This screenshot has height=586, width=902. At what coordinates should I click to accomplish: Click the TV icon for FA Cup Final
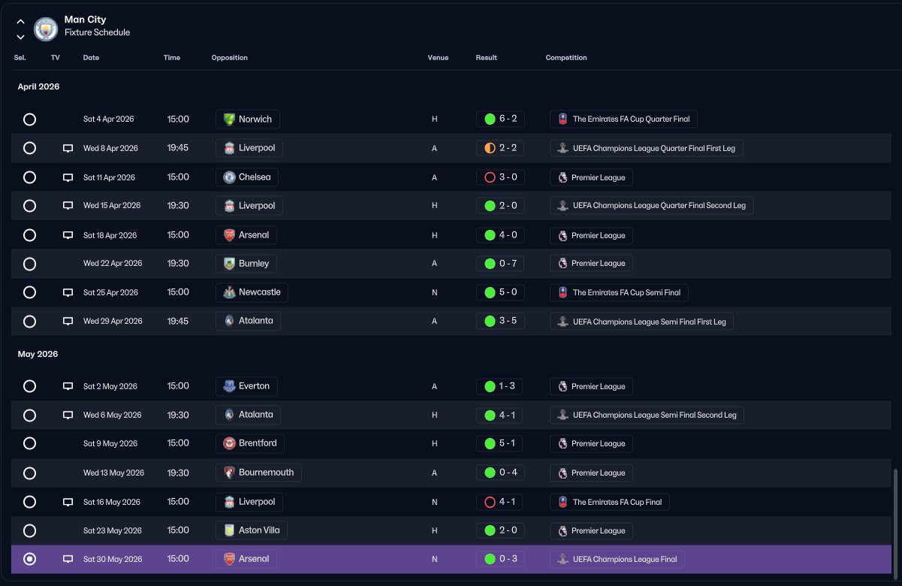pyautogui.click(x=68, y=502)
